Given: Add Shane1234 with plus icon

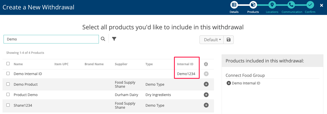Looking at the screenshot, I should point(206,105).
